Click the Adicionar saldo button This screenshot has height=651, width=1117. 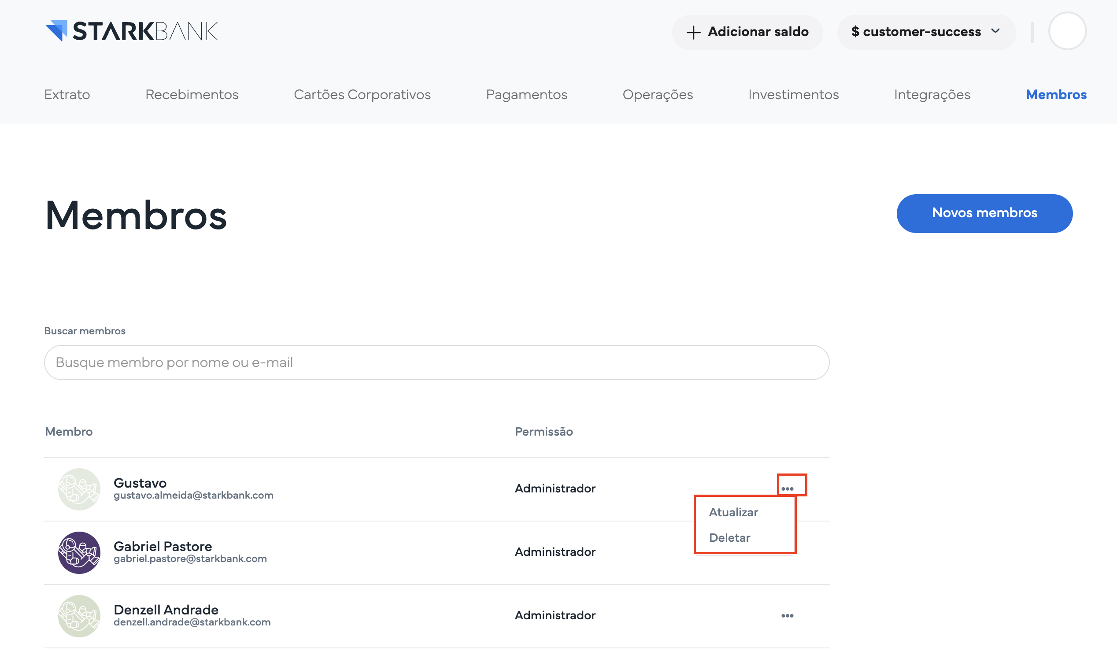[747, 32]
